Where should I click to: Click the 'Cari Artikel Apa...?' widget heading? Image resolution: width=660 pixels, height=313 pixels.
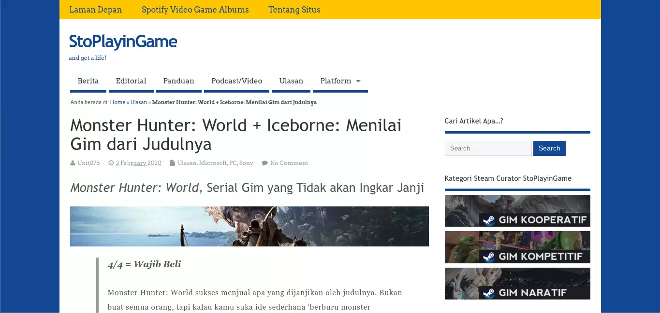pos(474,121)
